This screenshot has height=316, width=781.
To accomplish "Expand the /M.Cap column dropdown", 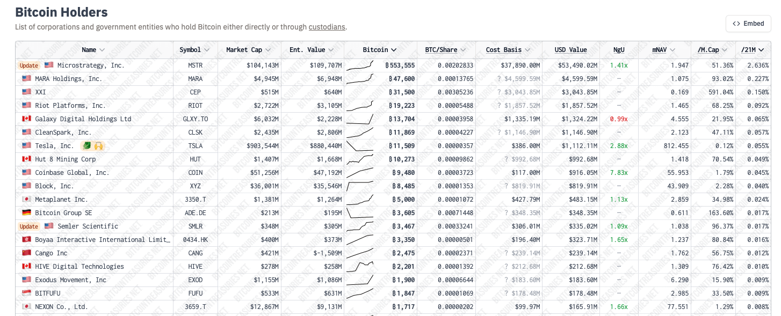I will click(725, 50).
